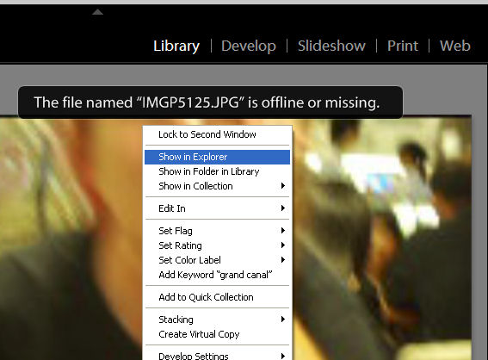Open the Set Flag submenu
The width and height of the screenshot is (488, 360).
point(217,231)
